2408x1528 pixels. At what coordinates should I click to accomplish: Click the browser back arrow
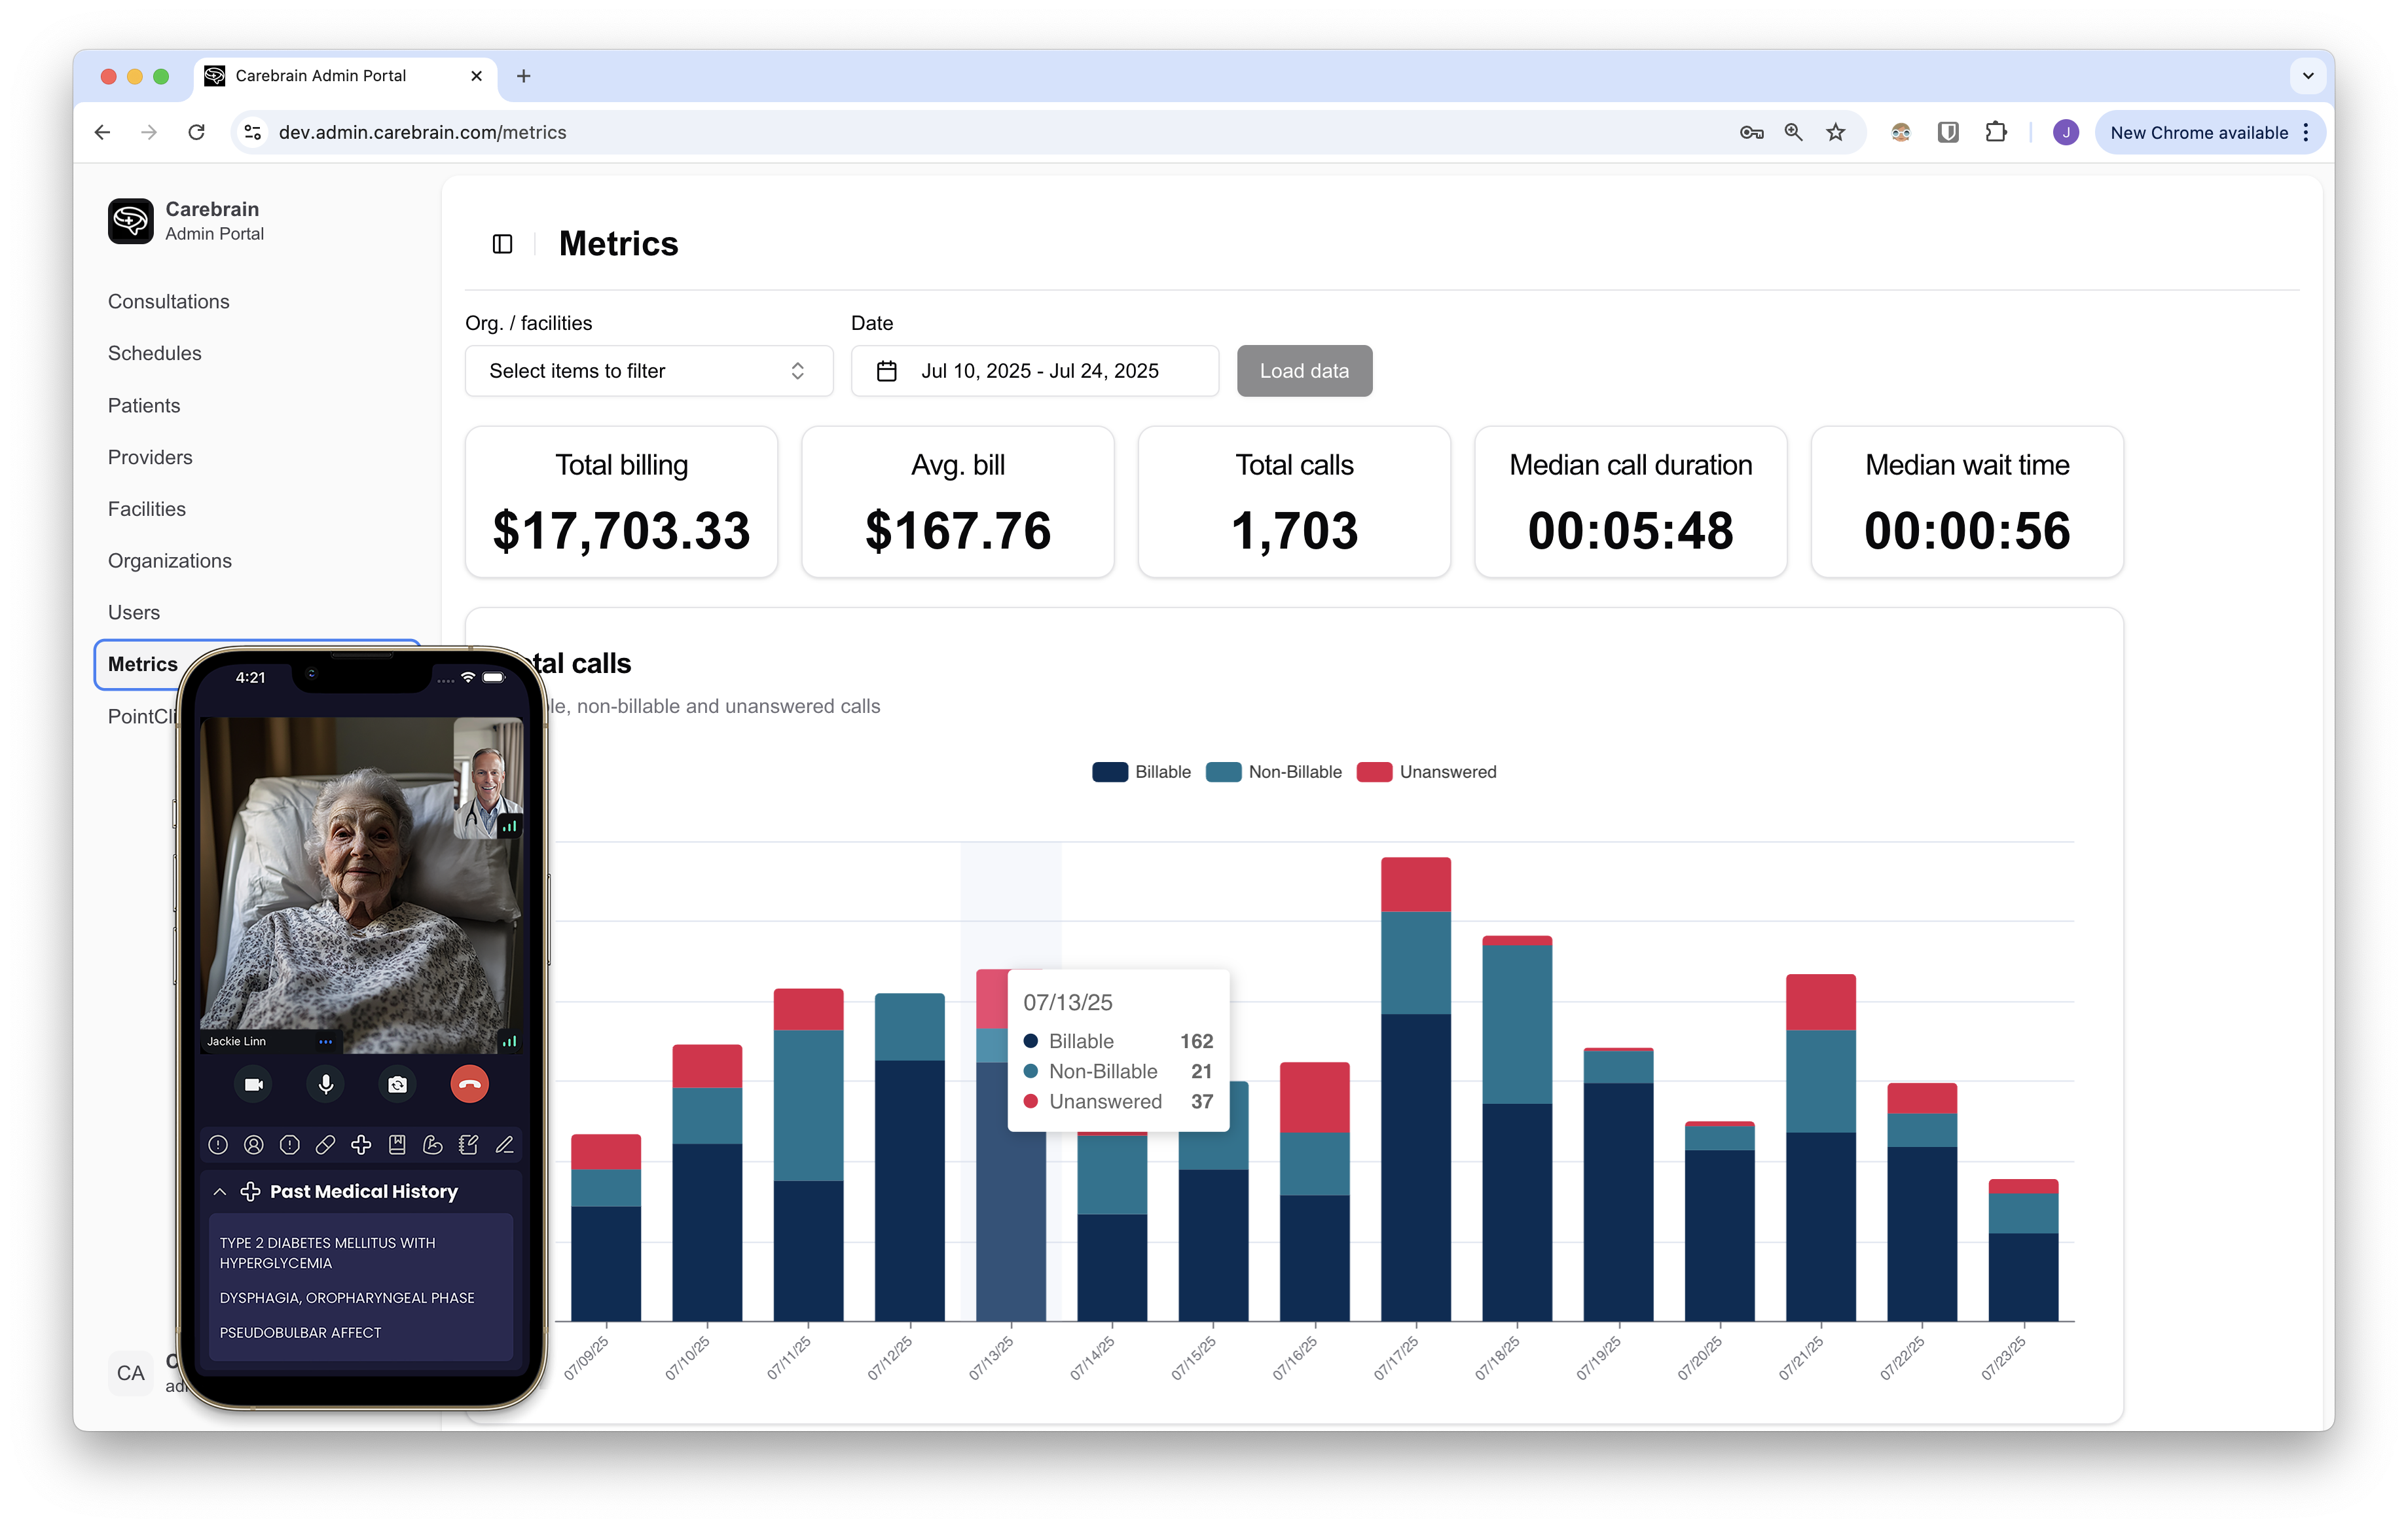[x=102, y=132]
